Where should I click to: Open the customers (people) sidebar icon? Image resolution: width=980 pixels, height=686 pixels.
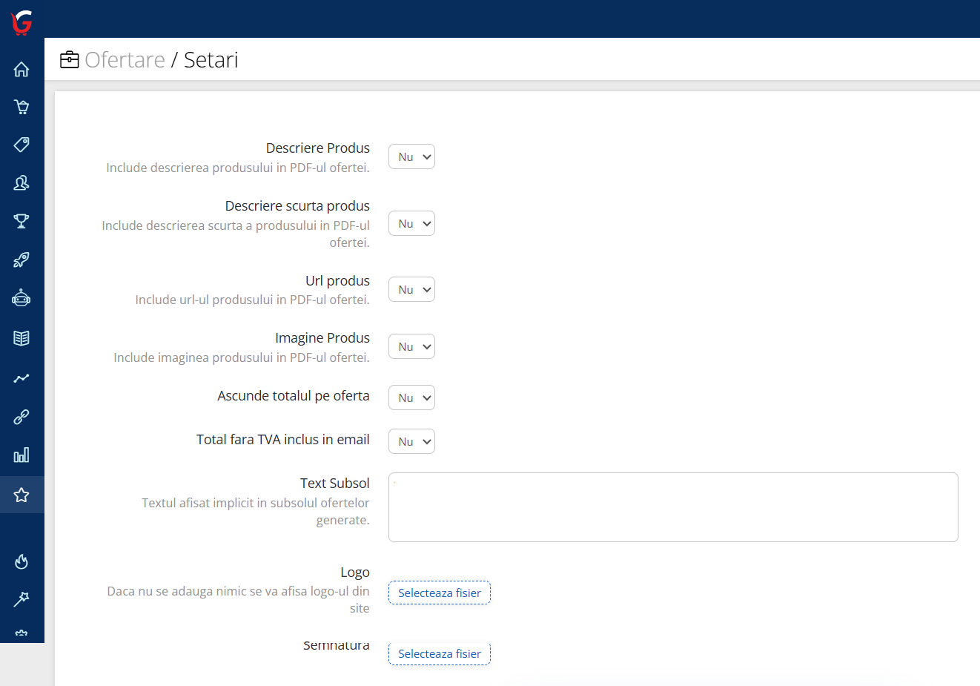21,182
